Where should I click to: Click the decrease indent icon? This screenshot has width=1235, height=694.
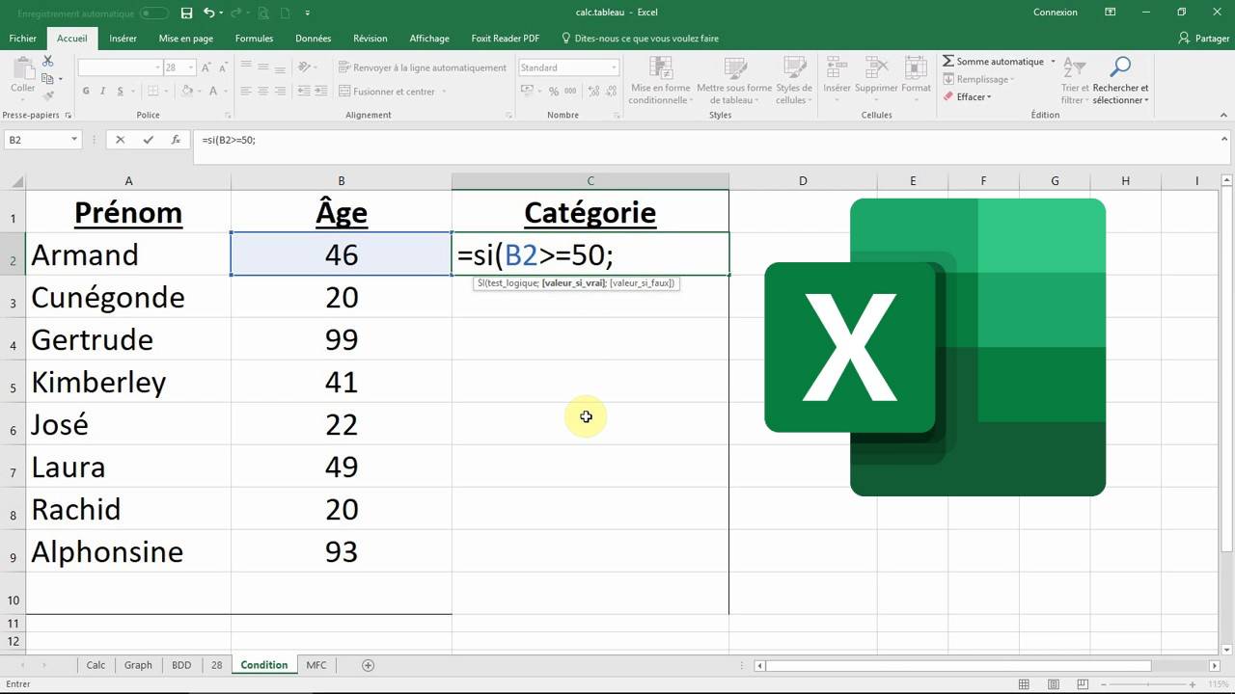[303, 92]
